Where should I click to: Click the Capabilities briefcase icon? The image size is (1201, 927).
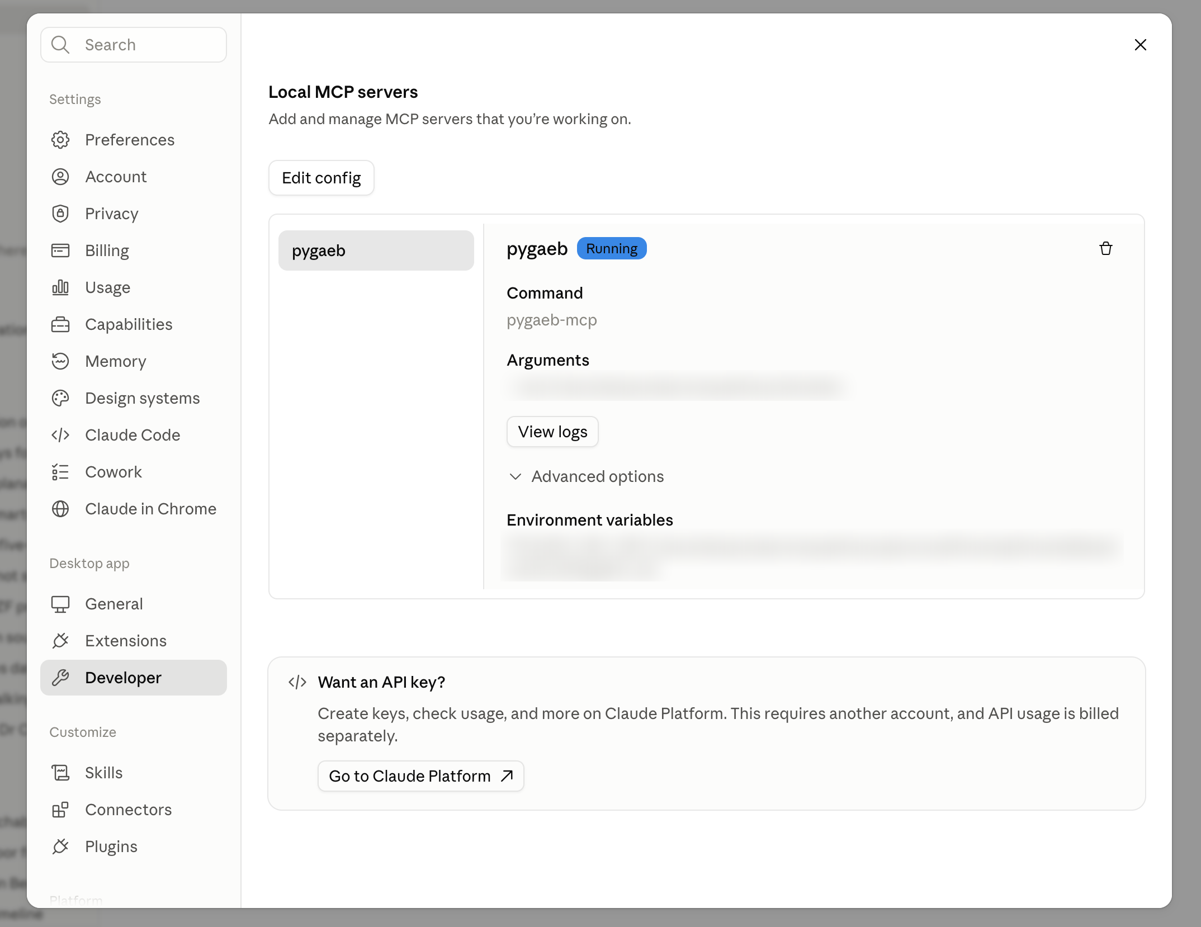pyautogui.click(x=60, y=324)
